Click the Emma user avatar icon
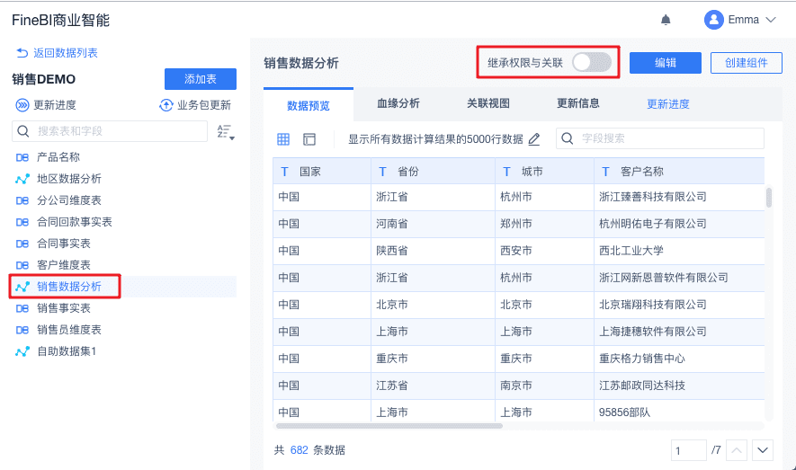The height and width of the screenshot is (470, 796). [x=714, y=20]
